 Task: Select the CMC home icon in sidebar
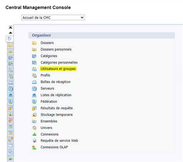coord(10,39)
